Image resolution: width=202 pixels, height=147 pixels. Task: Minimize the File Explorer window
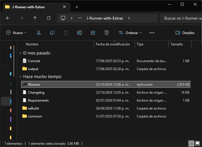[x=169, y=4]
